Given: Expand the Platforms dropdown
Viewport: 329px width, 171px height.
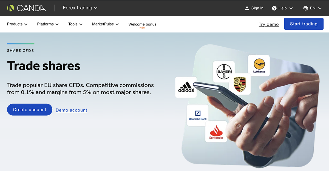Looking at the screenshot, I should [48, 24].
